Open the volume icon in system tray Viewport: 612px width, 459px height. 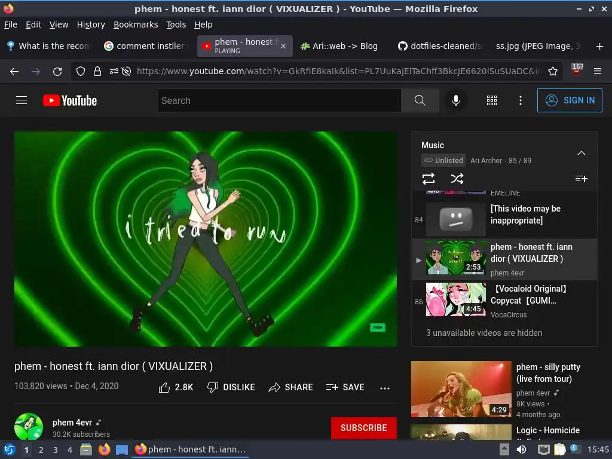coord(521,449)
